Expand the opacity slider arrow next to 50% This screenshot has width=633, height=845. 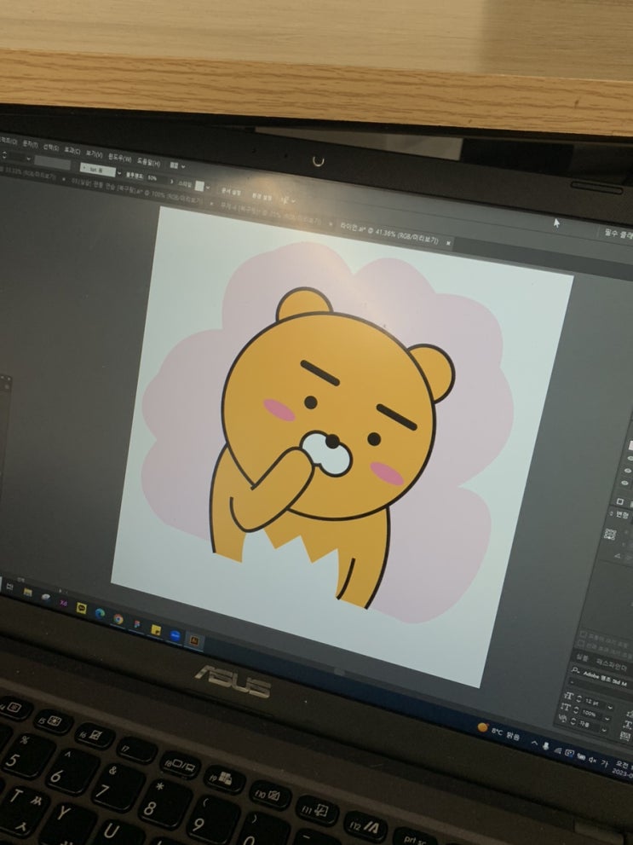(x=172, y=181)
